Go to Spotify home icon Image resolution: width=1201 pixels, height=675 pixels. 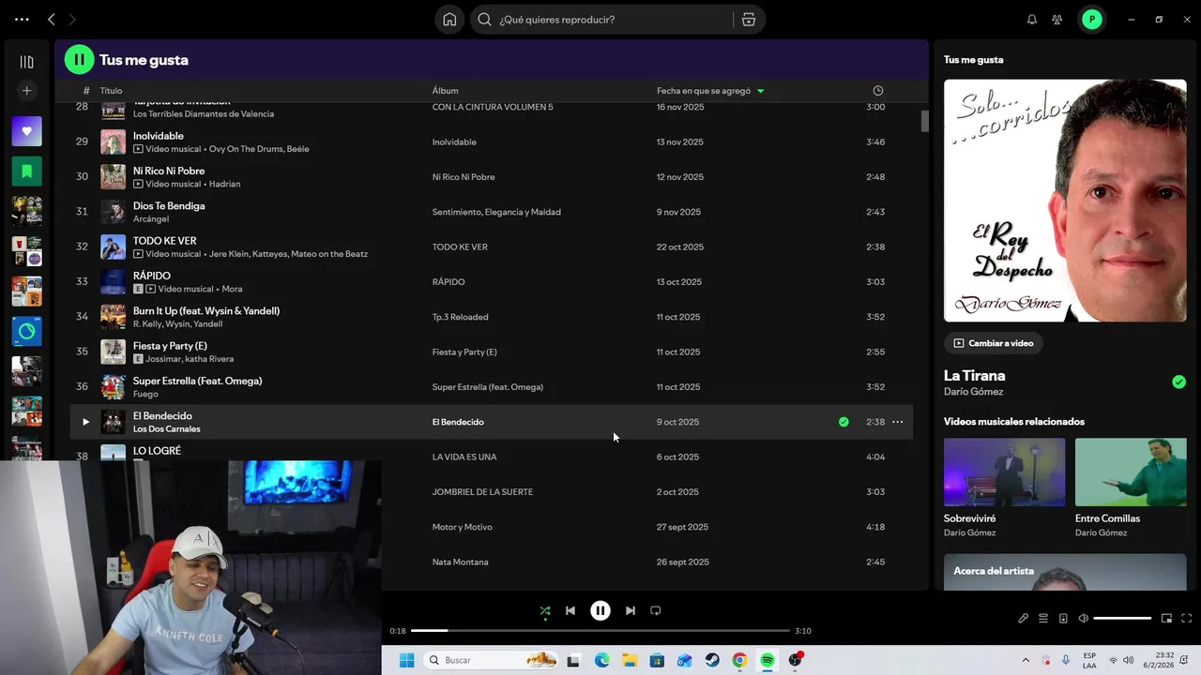(x=449, y=20)
